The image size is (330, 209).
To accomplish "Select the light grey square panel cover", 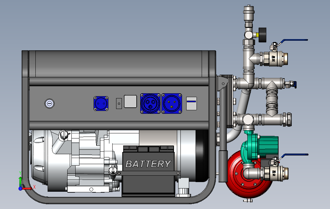I will click(x=131, y=101).
